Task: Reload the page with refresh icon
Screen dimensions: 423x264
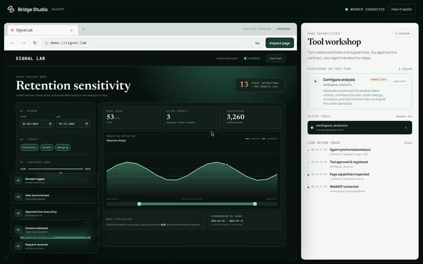Action: (35, 43)
